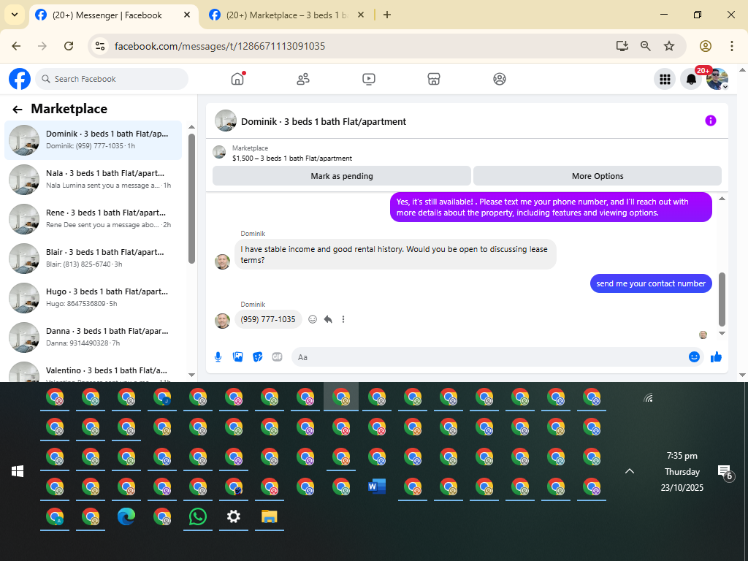Open the taskbar clock showing 7:35 pm
748x561 pixels.
pos(682,471)
